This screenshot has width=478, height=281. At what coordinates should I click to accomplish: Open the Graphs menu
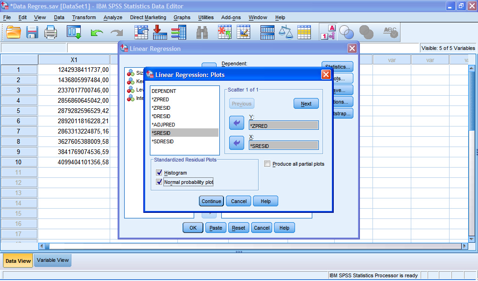point(182,17)
